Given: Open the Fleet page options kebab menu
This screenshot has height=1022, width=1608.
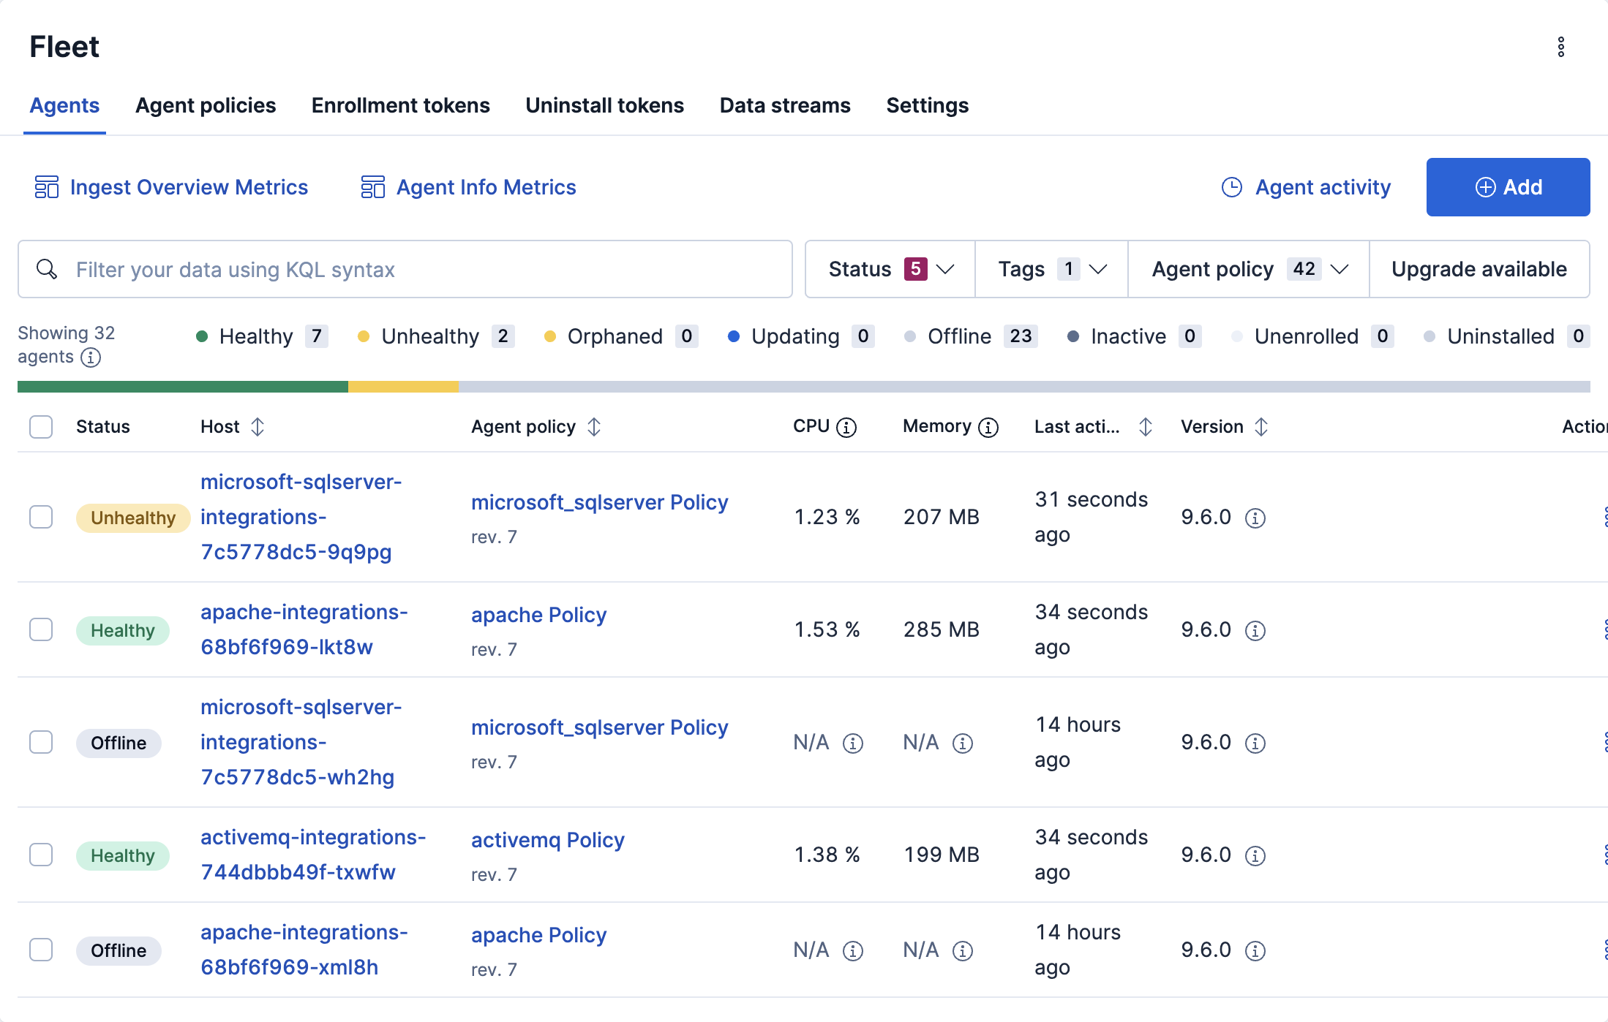Looking at the screenshot, I should 1560,47.
